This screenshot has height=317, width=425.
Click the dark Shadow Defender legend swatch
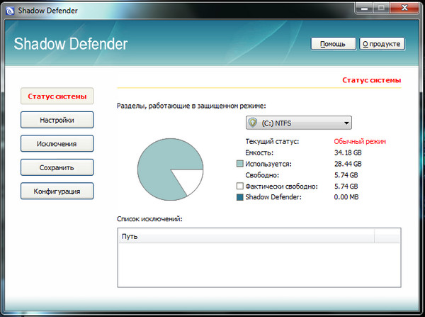[240, 197]
